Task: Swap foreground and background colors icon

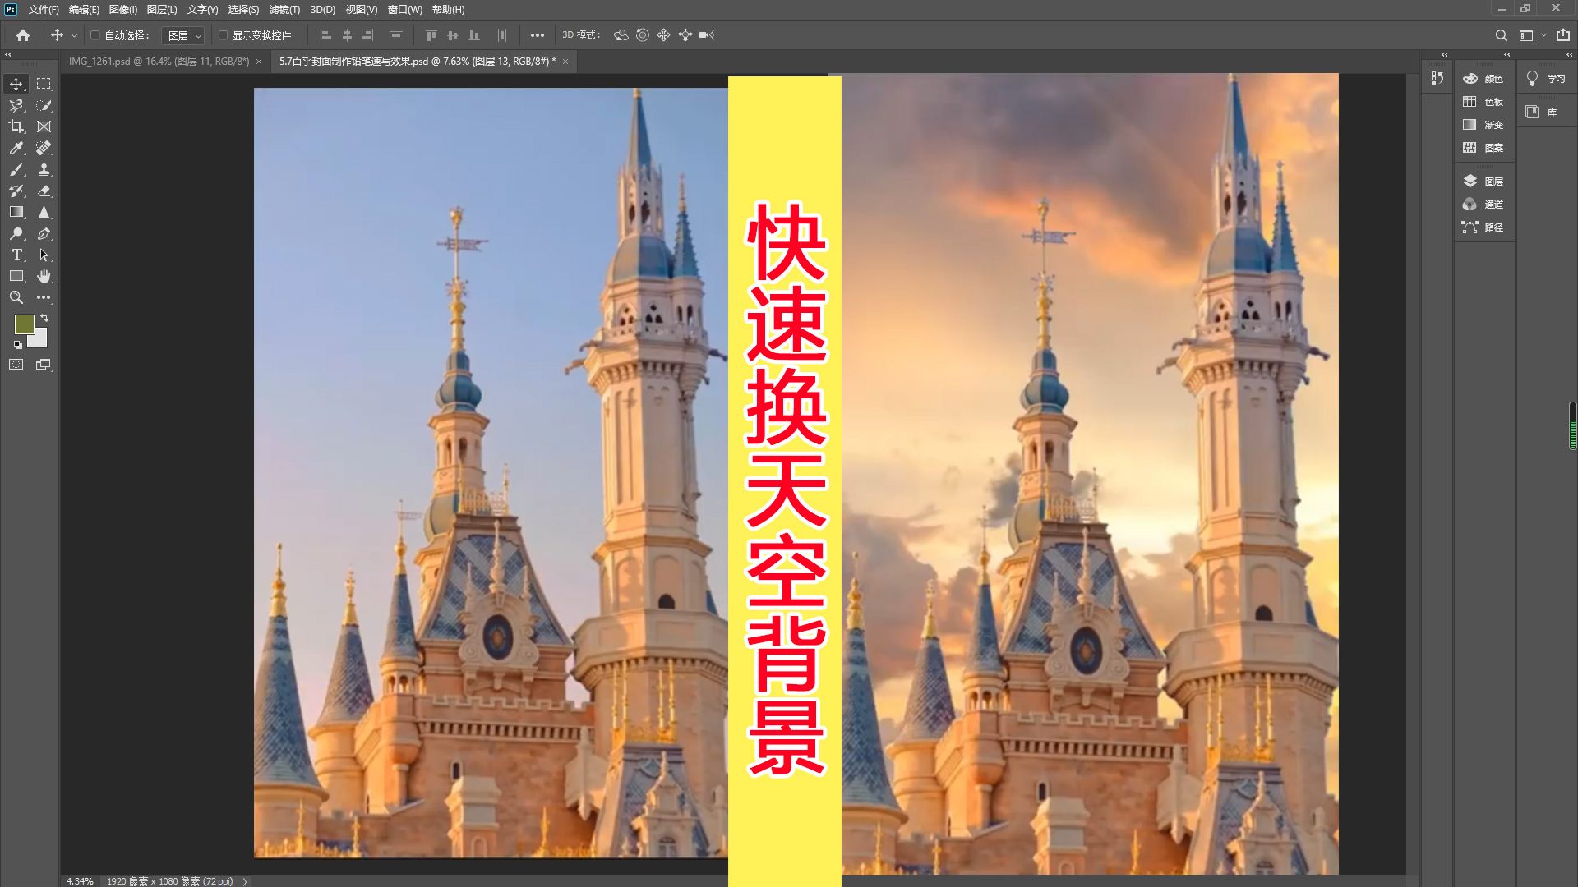Action: point(44,317)
